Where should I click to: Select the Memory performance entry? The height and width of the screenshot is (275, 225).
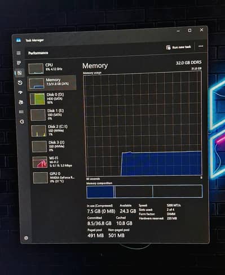52,83
